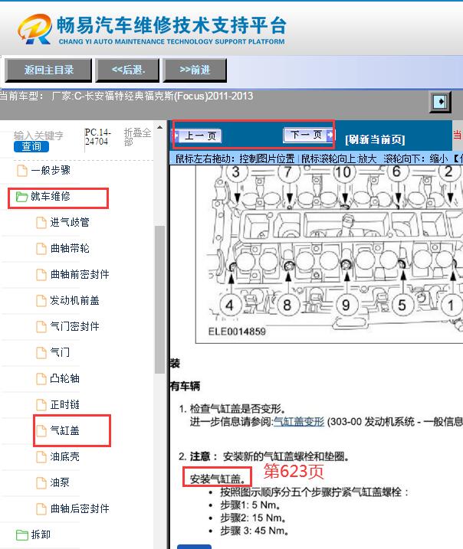Click document icon beside 凸轮轴

tap(41, 379)
